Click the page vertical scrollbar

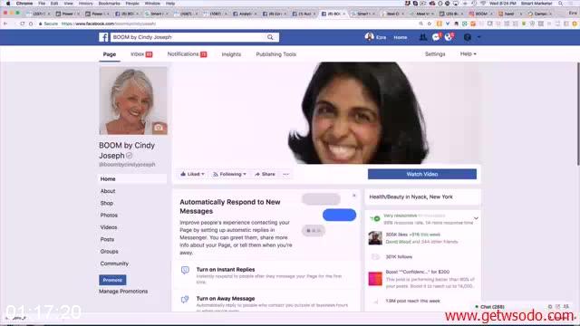click(578, 113)
